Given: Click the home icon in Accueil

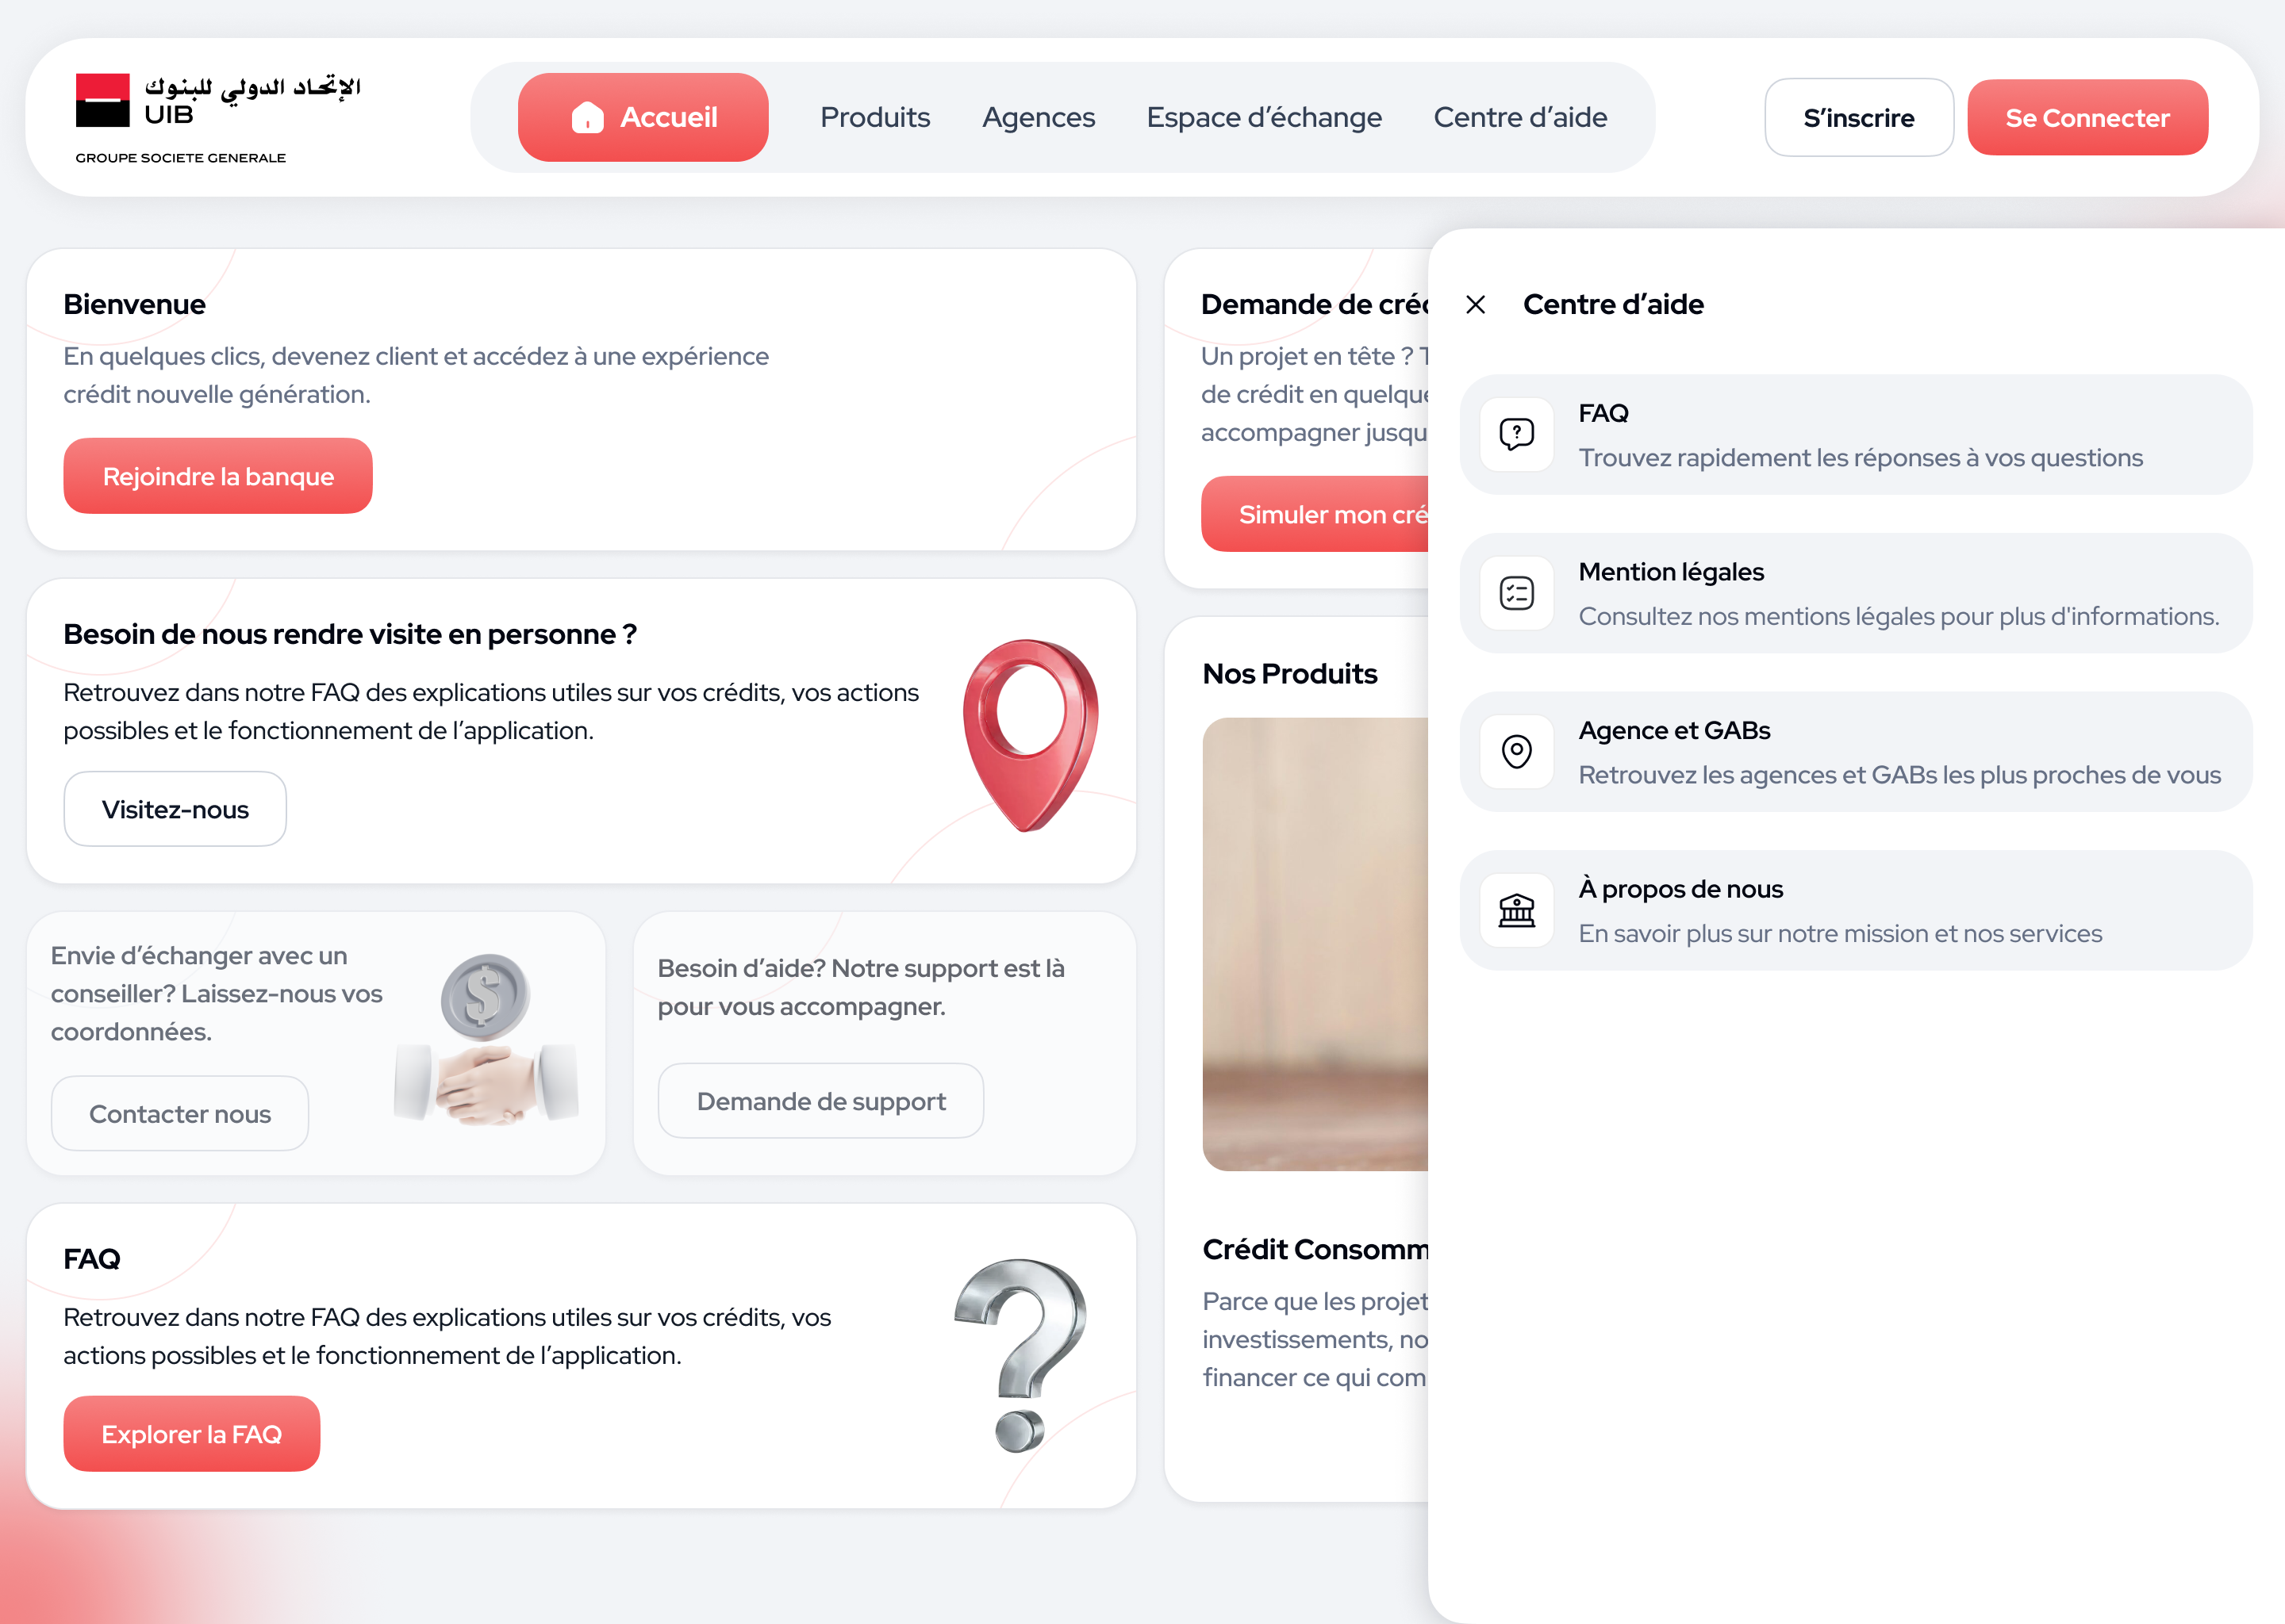Looking at the screenshot, I should (x=587, y=117).
